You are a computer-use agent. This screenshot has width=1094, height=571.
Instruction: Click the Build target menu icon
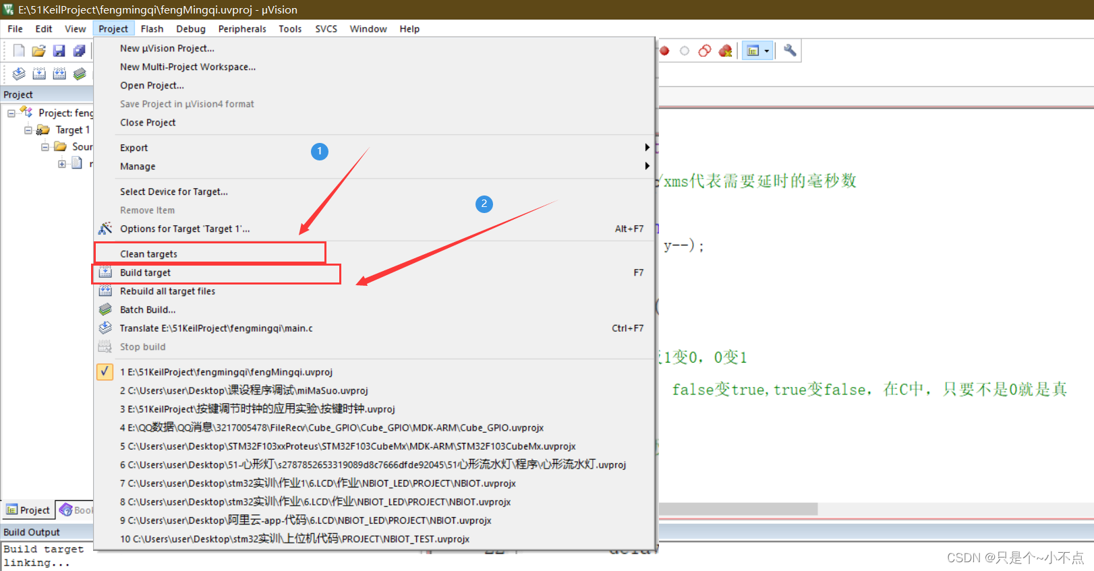pos(105,272)
